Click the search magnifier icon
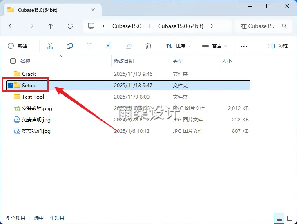The image size is (297, 224). [x=284, y=26]
